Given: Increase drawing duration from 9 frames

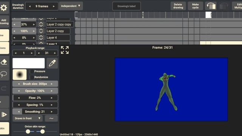Looking at the screenshot, I should point(54,6).
